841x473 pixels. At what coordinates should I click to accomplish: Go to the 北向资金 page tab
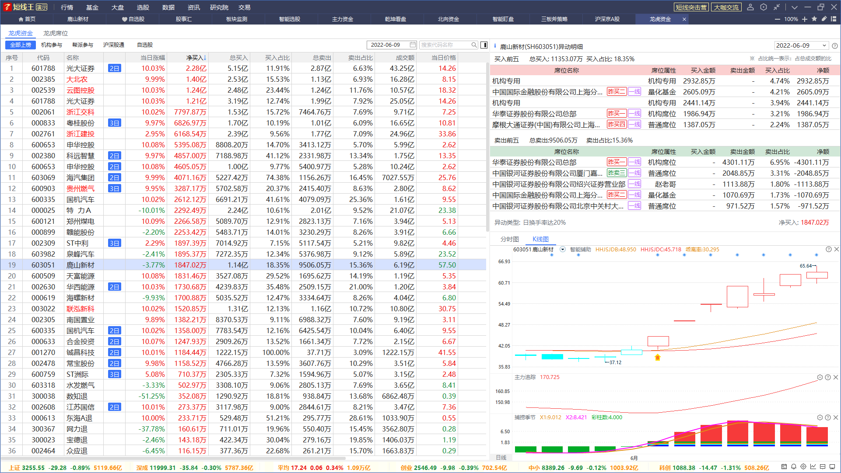449,19
